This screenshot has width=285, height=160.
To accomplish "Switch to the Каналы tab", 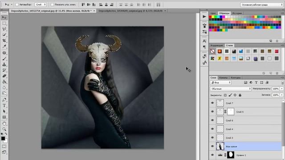I will click(224, 78).
